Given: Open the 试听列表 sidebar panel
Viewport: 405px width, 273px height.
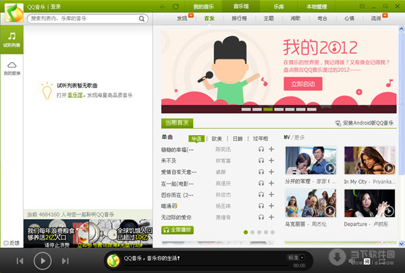Looking at the screenshot, I should (11, 40).
